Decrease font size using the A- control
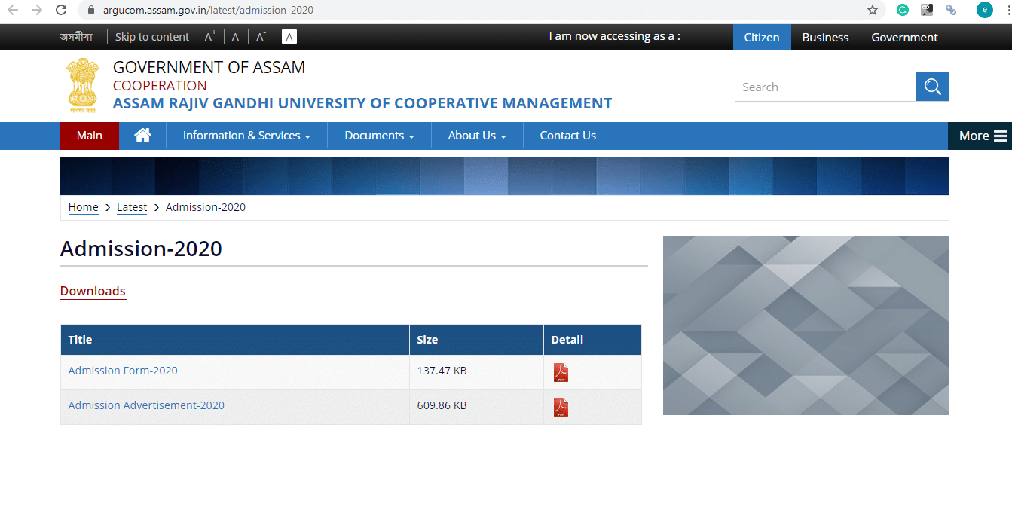The image size is (1012, 510). [259, 35]
